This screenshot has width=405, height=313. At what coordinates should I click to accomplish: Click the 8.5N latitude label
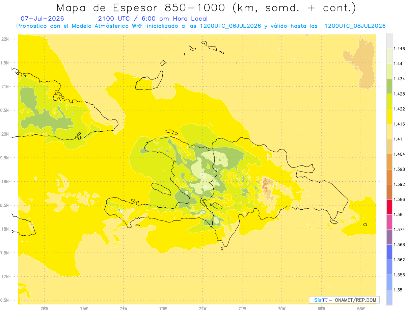click(x=5, y=205)
